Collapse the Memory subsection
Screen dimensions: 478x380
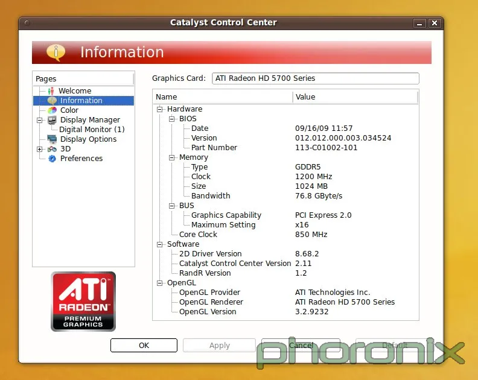[x=172, y=157]
